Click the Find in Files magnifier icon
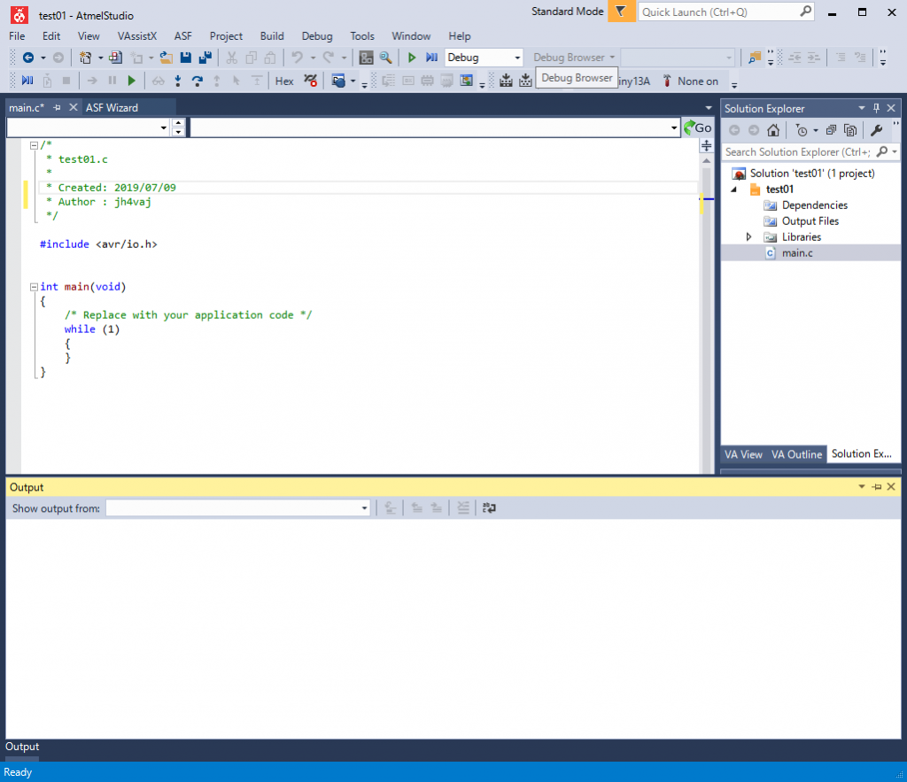Viewport: 907px width, 782px height. (385, 58)
